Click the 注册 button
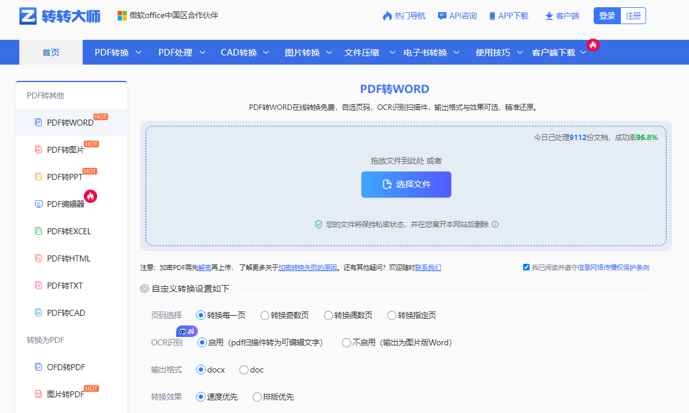The width and height of the screenshot is (689, 413). (633, 16)
